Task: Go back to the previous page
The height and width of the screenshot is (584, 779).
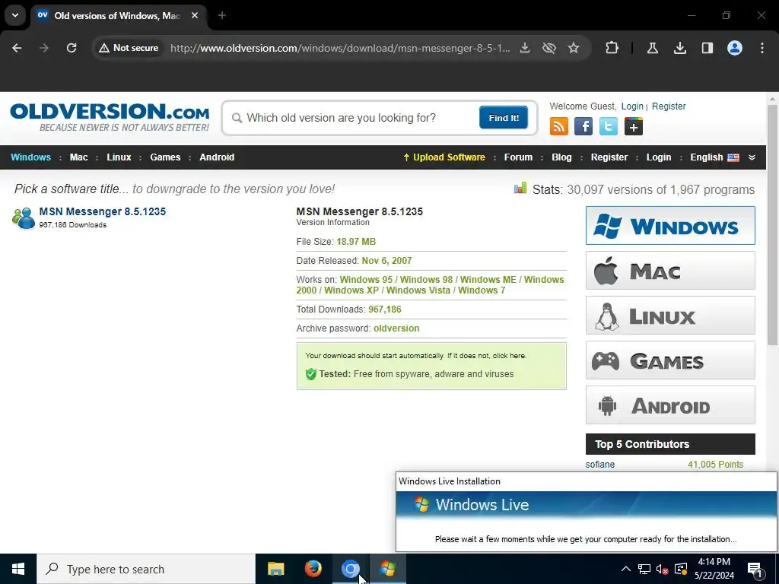Action: point(17,48)
